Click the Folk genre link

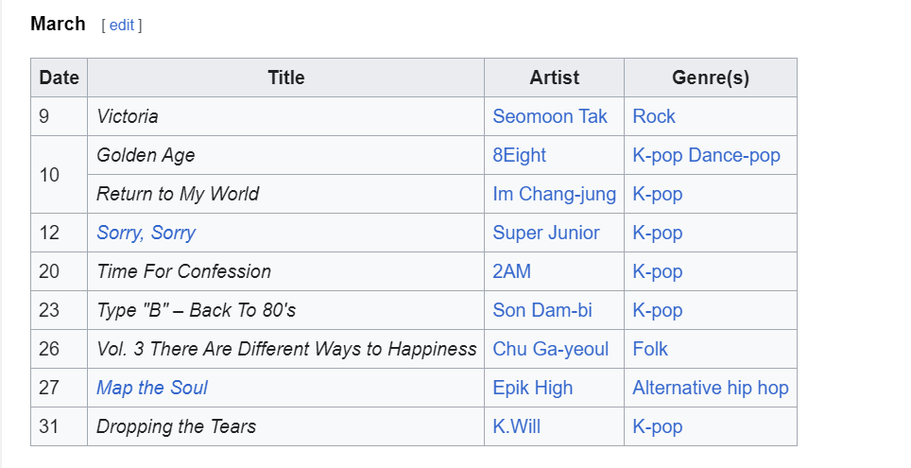pyautogui.click(x=650, y=349)
